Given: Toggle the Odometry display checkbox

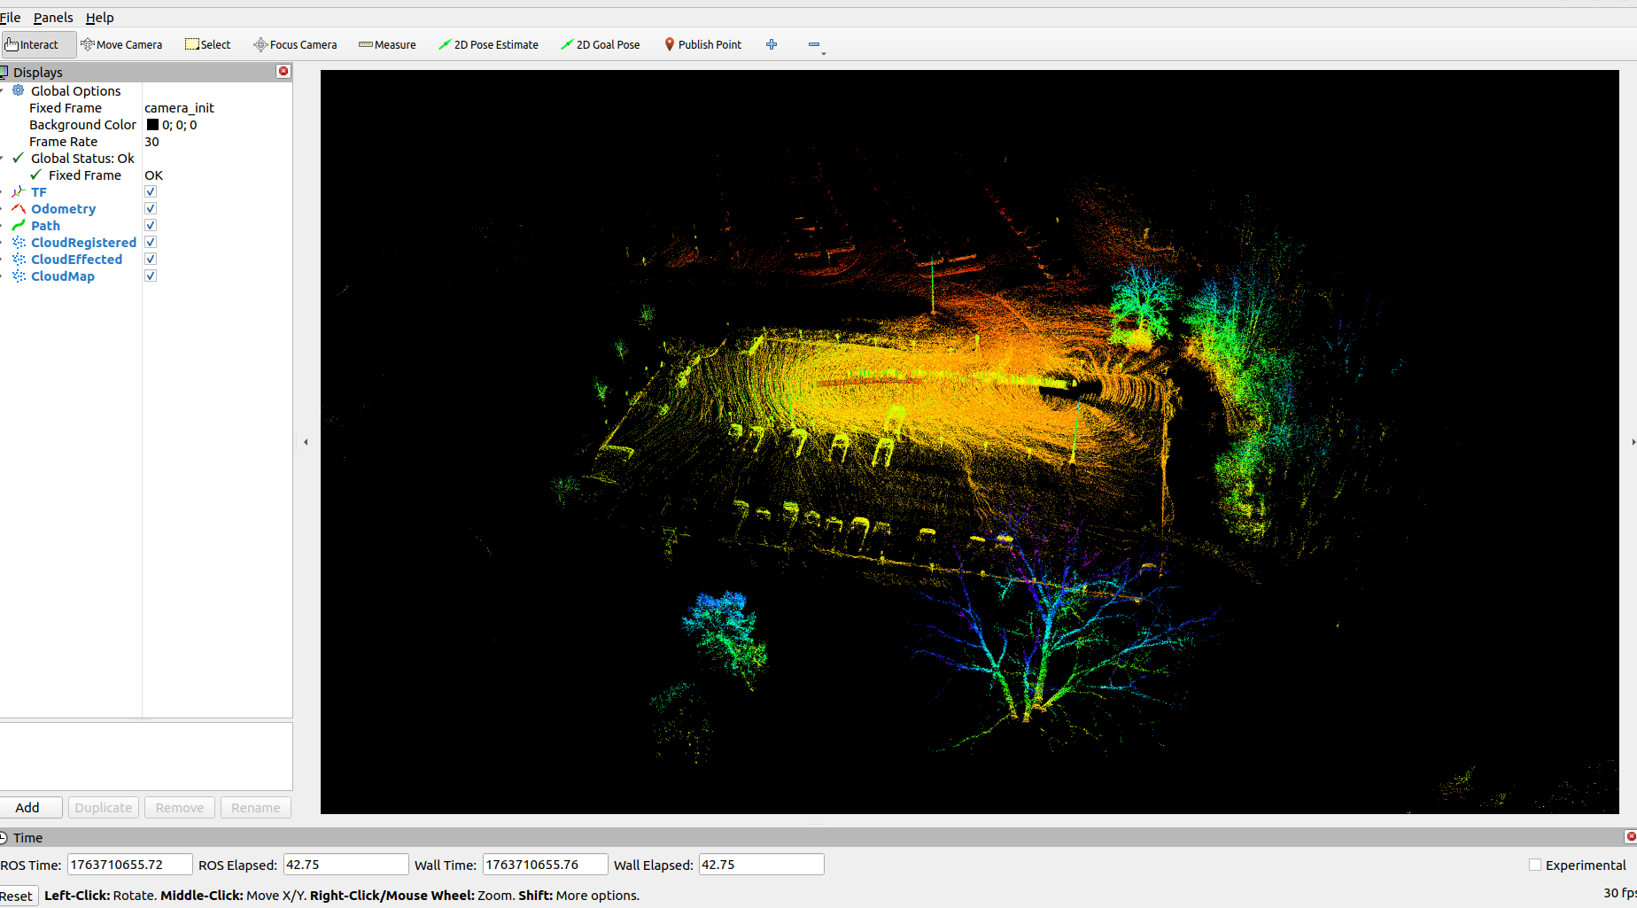Looking at the screenshot, I should pyautogui.click(x=151, y=208).
